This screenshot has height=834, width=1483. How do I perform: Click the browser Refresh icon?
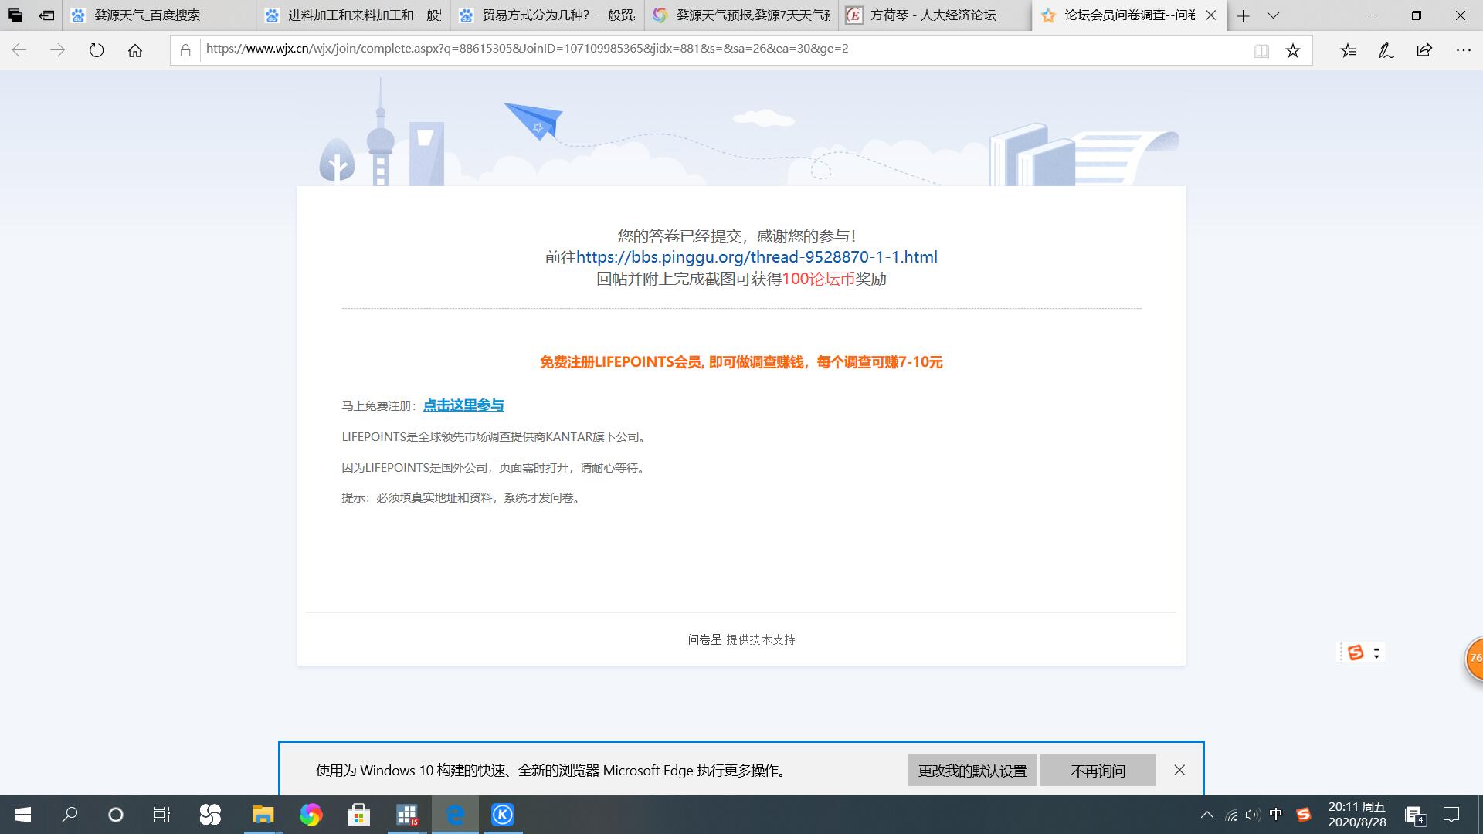coord(97,51)
